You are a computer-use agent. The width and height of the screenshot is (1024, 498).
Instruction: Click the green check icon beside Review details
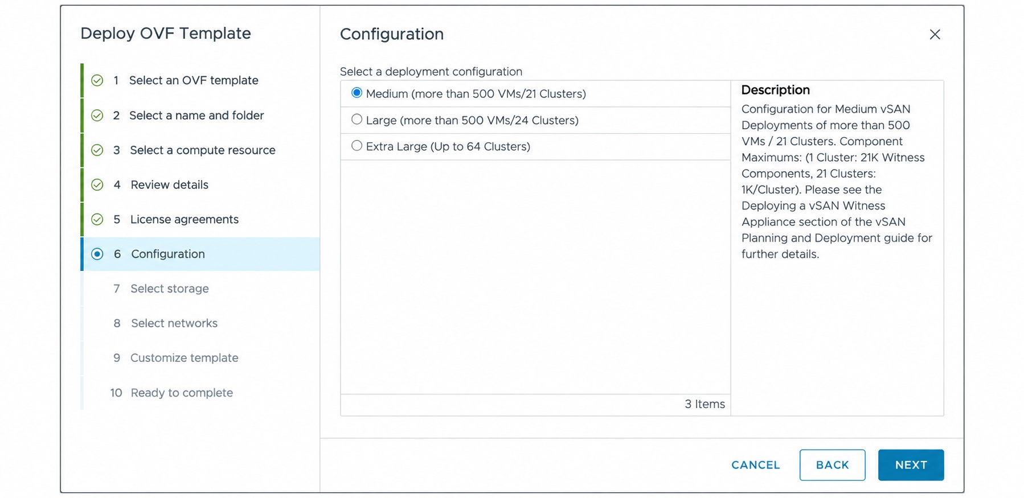click(97, 185)
